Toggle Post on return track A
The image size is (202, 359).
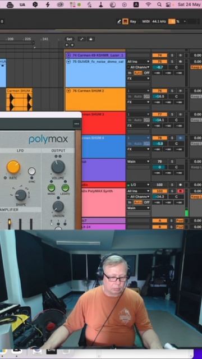(180, 220)
